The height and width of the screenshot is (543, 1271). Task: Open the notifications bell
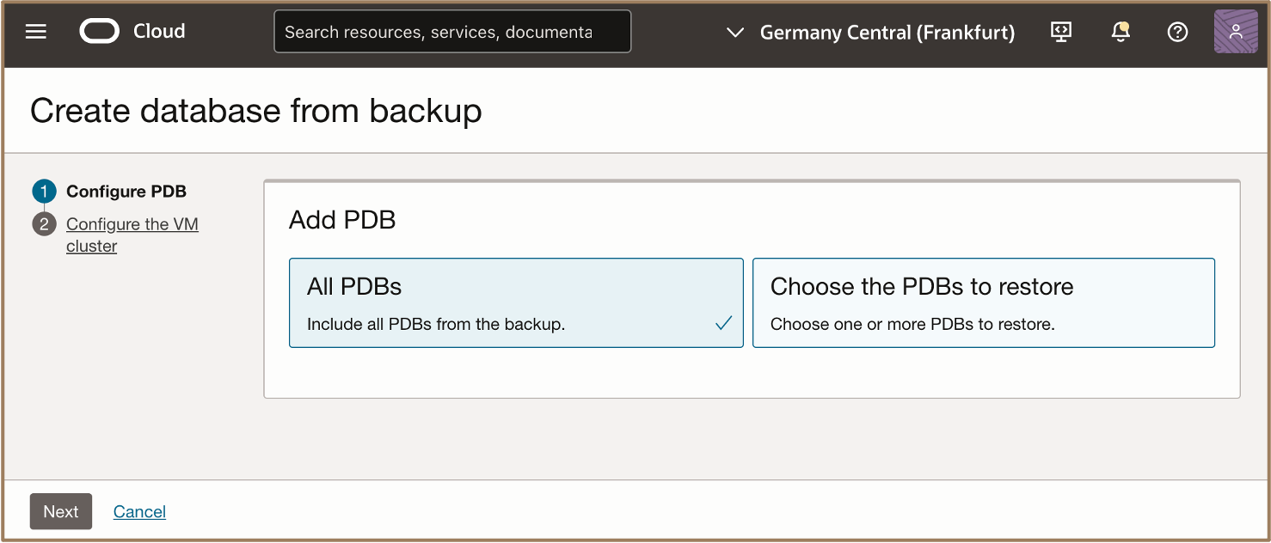coord(1120,32)
